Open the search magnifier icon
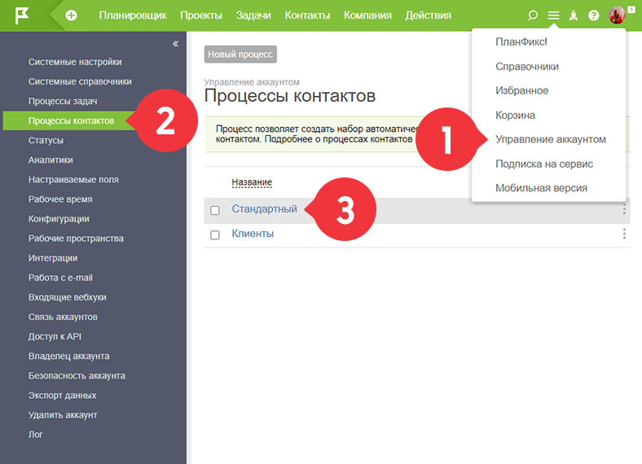 coord(532,15)
